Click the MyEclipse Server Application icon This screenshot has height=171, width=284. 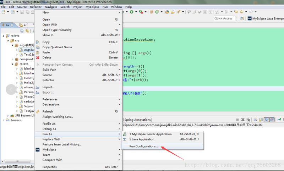(125, 134)
